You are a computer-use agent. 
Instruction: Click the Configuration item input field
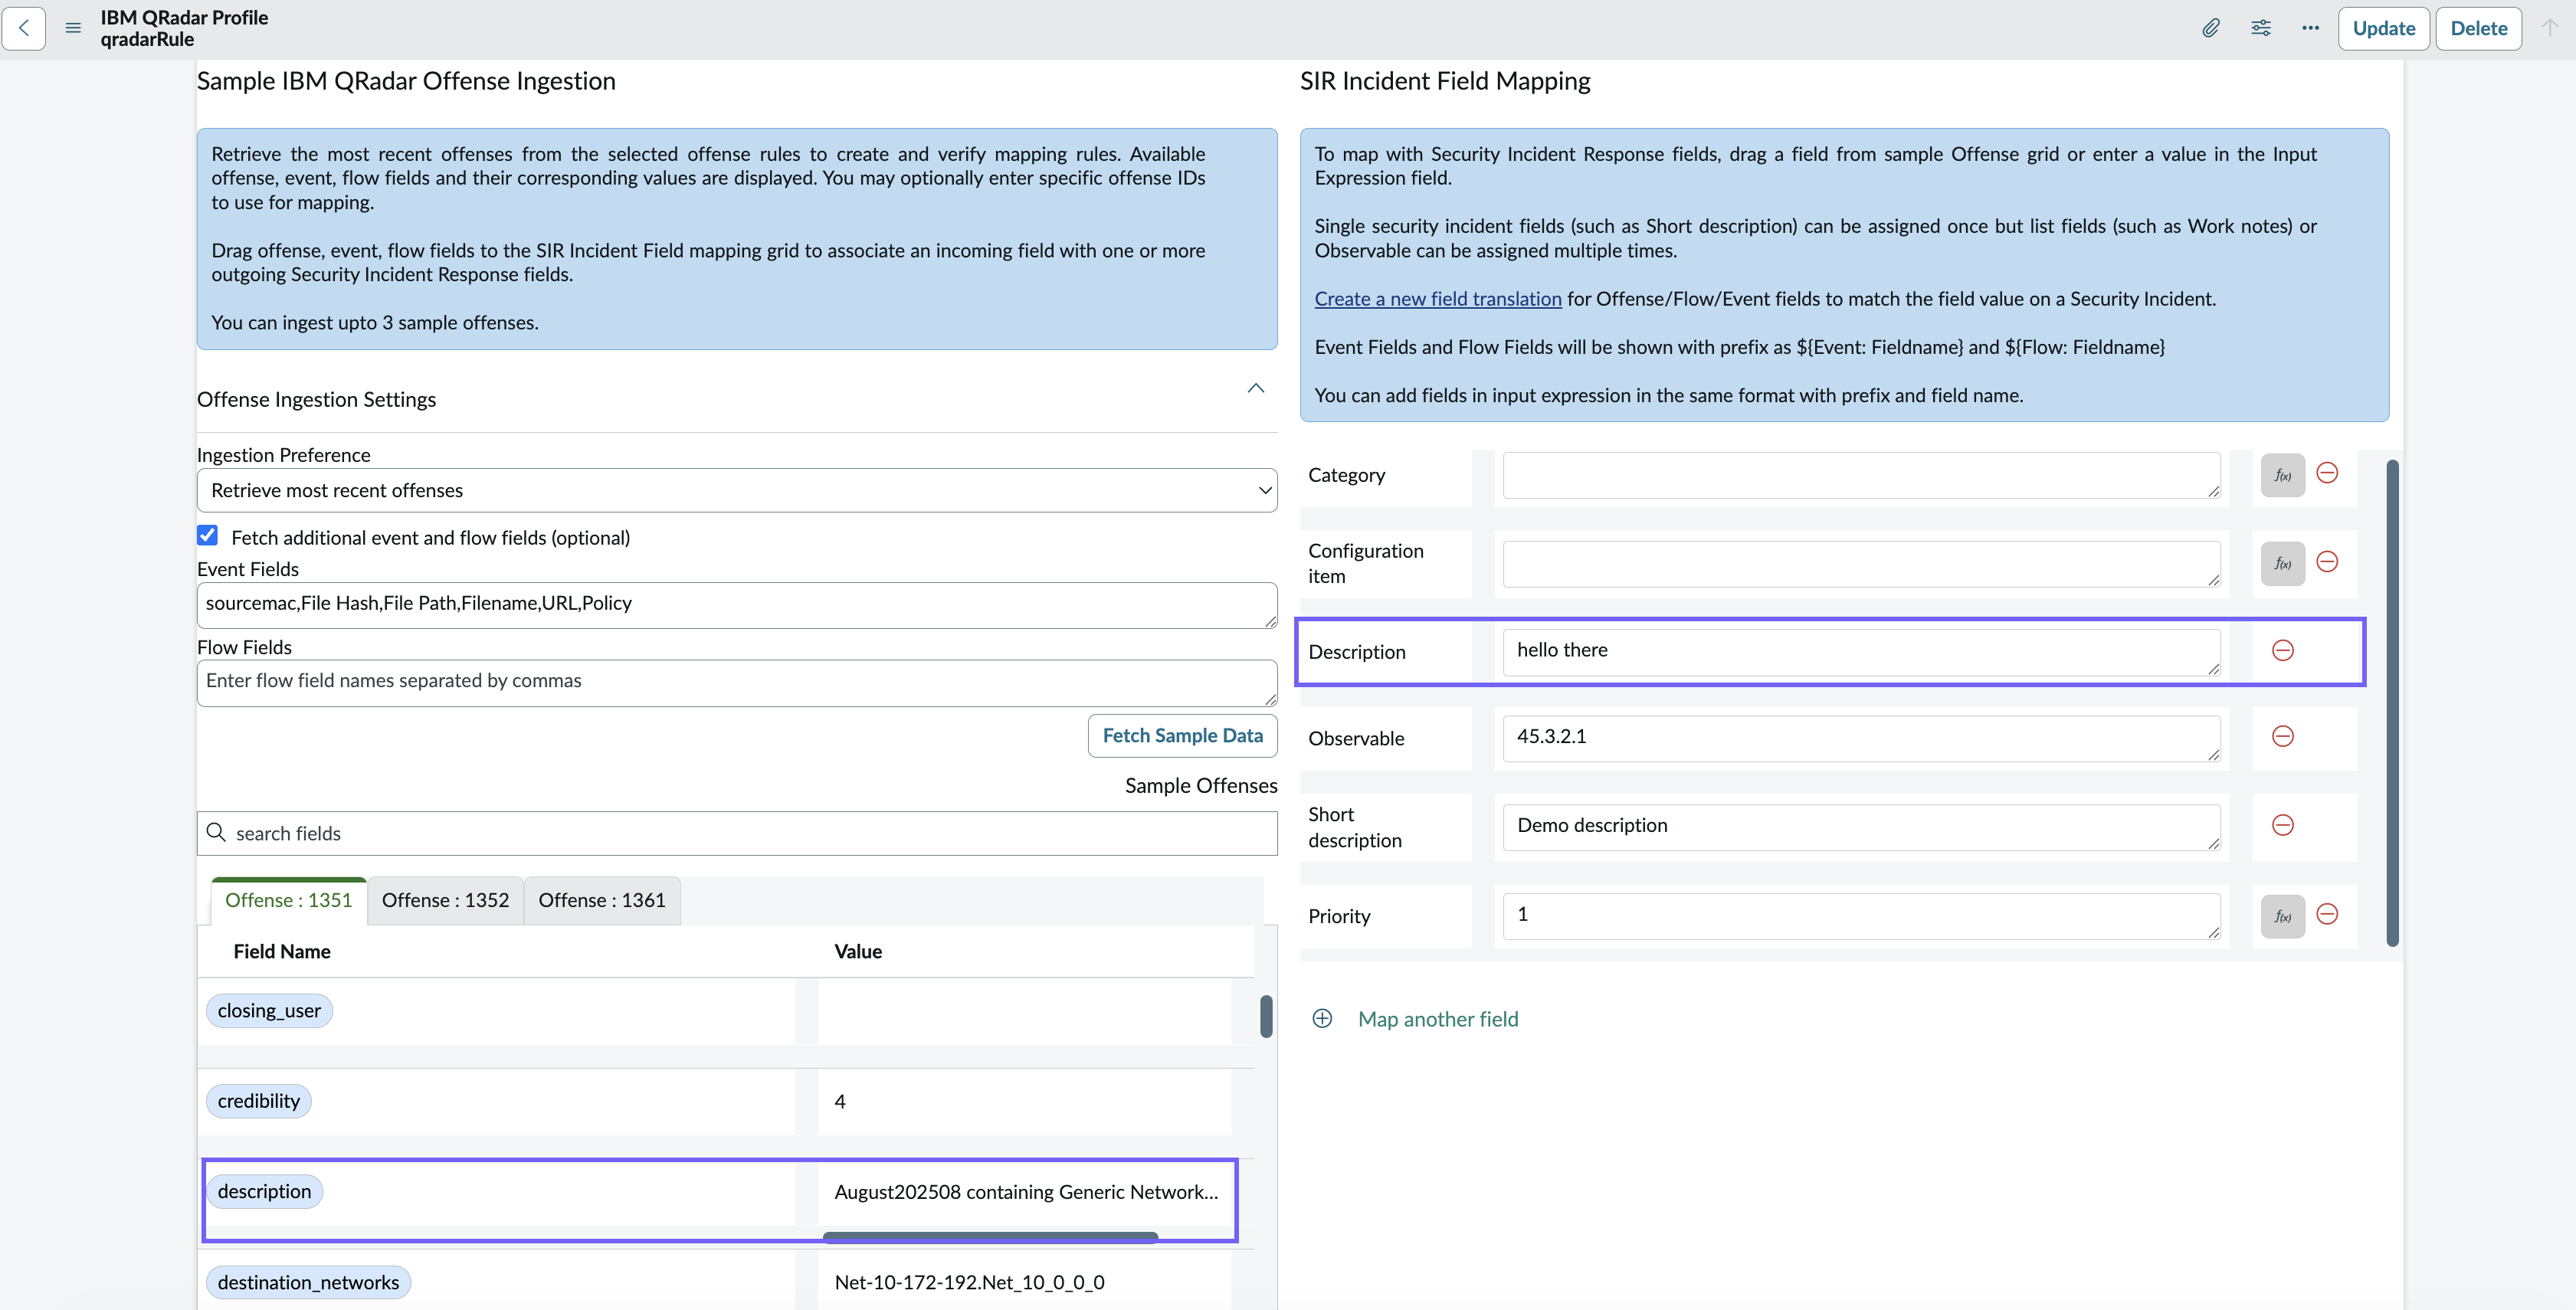[x=1861, y=564]
